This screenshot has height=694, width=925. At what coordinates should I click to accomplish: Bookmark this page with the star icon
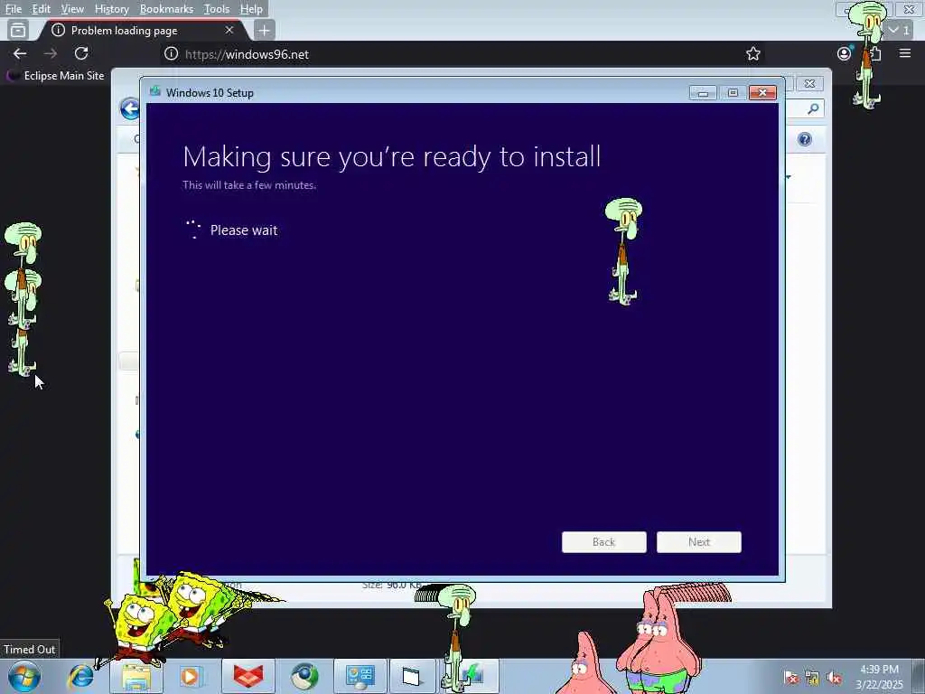pos(752,53)
